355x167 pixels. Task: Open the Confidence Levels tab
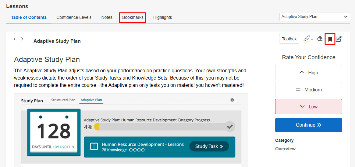tap(74, 17)
